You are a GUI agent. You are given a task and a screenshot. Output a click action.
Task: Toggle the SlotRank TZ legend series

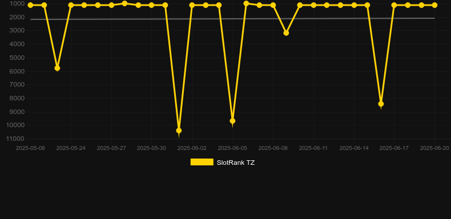222,163
